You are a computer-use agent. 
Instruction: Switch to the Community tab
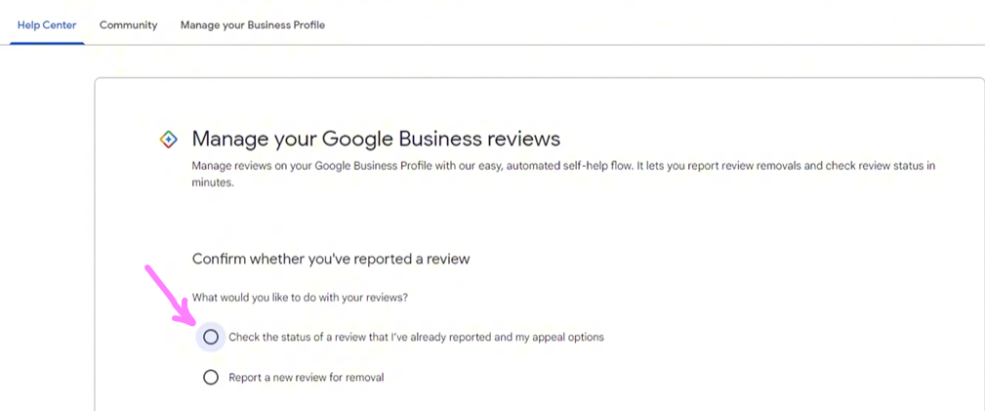tap(128, 25)
